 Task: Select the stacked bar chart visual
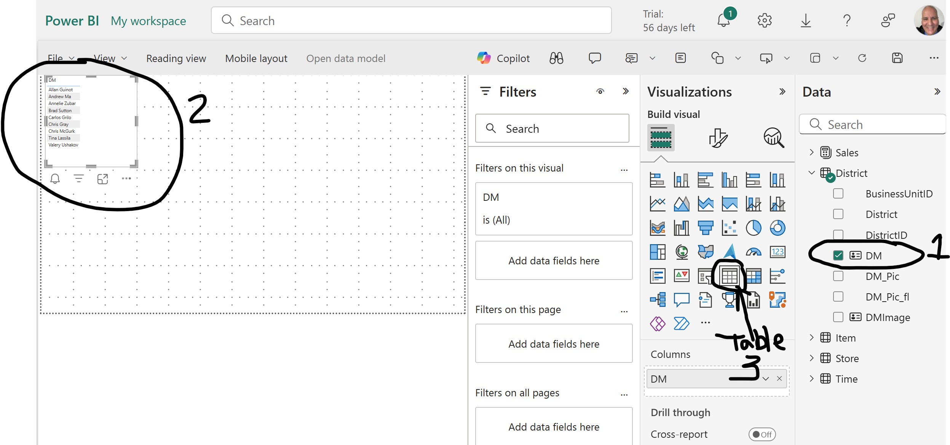pyautogui.click(x=658, y=180)
